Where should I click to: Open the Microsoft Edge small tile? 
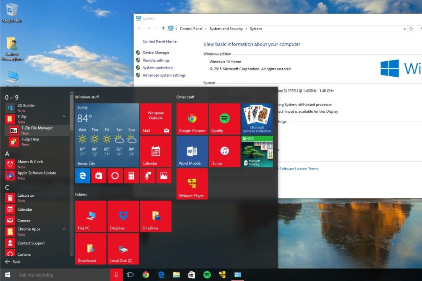[x=82, y=176]
